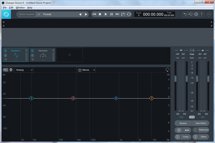The width and height of the screenshot is (215, 143).
Task: Click the EQ reset circular icon
Action: [x=168, y=70]
